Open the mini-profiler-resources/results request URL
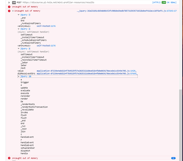 pyautogui.click(x=58, y=3)
